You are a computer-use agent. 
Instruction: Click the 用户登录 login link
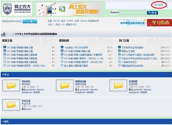point(159,5)
